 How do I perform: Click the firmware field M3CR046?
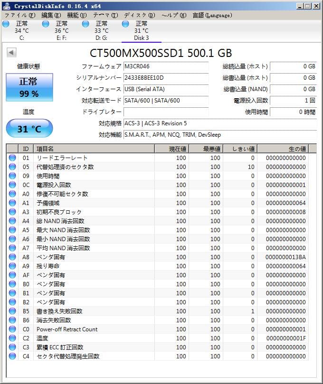[166, 66]
